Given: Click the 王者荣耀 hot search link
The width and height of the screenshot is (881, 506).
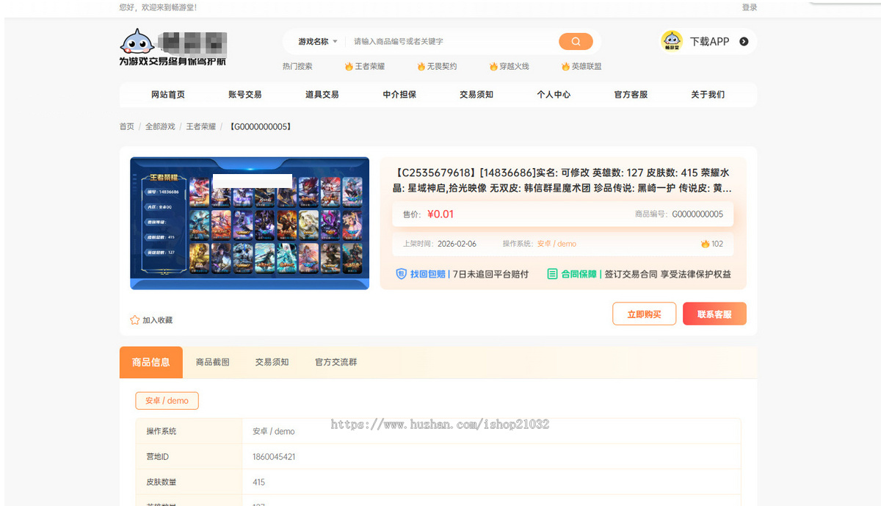Looking at the screenshot, I should pos(370,66).
